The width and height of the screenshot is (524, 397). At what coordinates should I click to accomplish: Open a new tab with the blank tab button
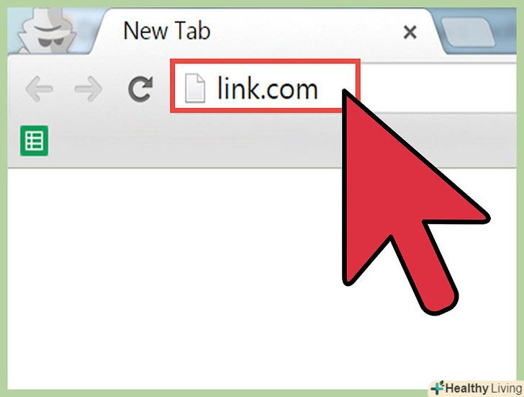pyautogui.click(x=468, y=32)
